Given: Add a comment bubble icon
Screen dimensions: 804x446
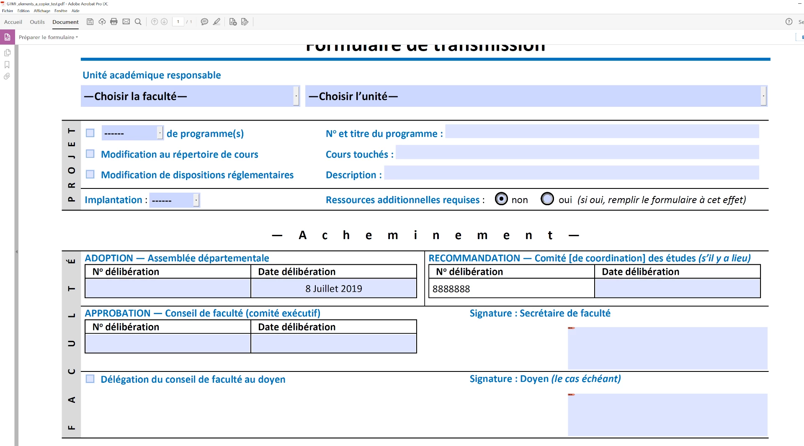Looking at the screenshot, I should [204, 22].
